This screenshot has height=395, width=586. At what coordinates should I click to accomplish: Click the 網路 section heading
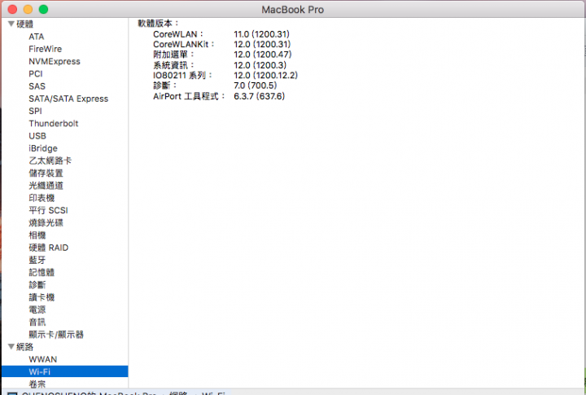25,347
